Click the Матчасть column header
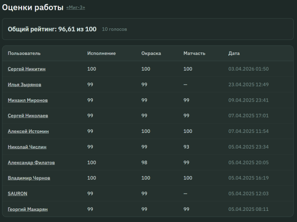The height and width of the screenshot is (222, 297). point(194,53)
